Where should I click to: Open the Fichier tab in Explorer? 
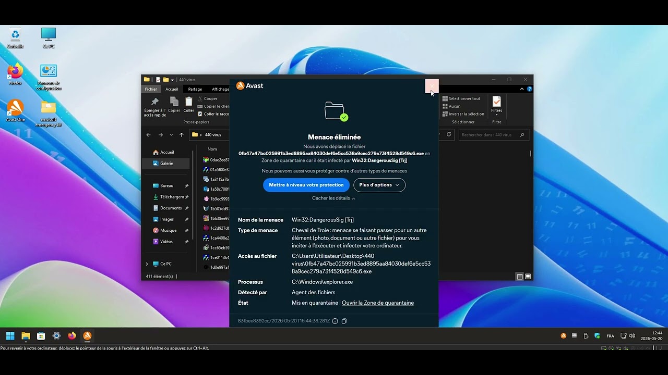[151, 89]
